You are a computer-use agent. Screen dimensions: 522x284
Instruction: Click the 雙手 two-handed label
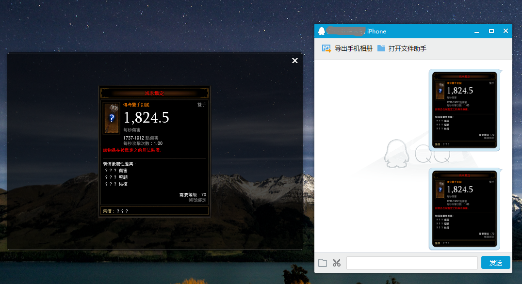[x=202, y=104]
